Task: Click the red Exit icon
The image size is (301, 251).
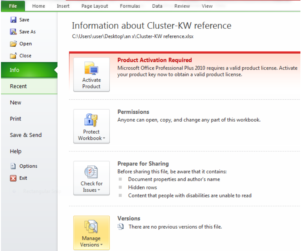Action: [13, 178]
